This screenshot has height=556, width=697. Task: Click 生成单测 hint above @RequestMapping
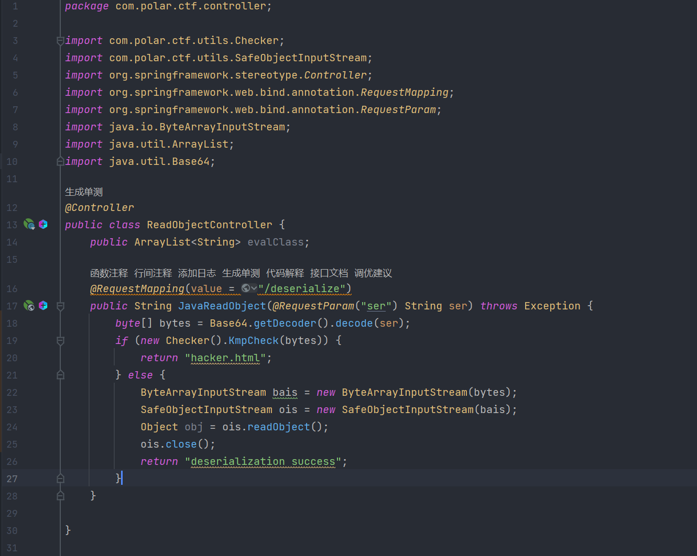241,273
